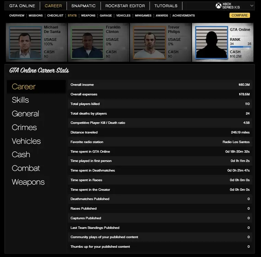Viewport: 261px width, 257px height.
Task: Click the 'Overall income' row label
Action: point(82,85)
